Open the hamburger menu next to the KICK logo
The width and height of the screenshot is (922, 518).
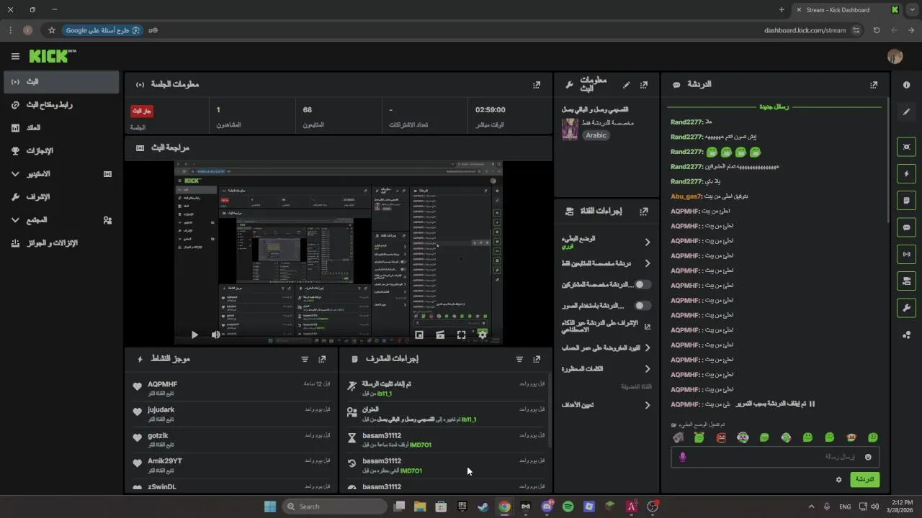15,56
